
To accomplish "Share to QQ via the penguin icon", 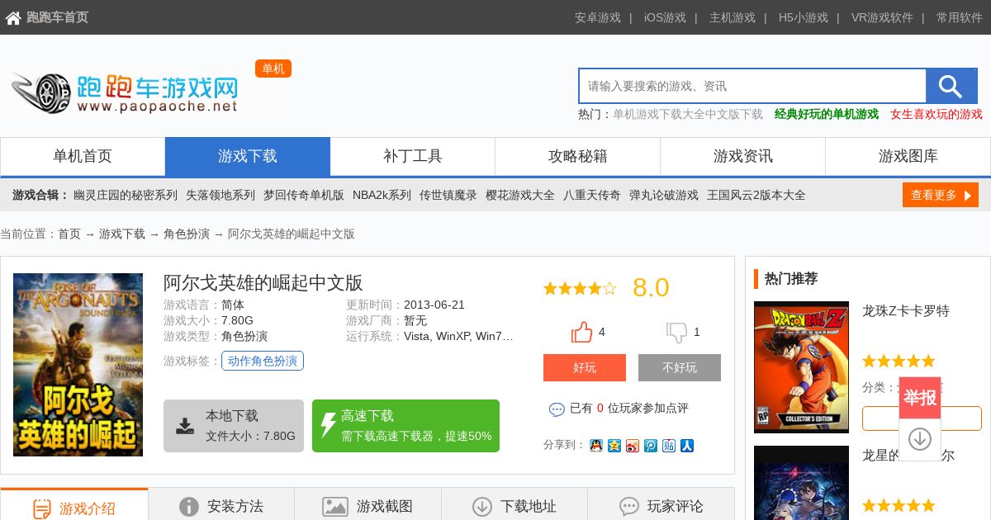I will point(596,445).
